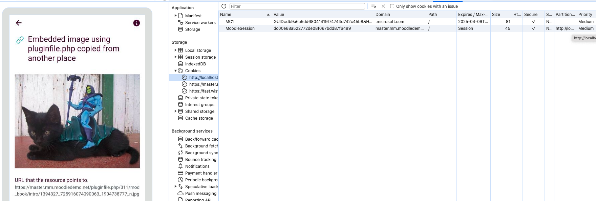Select the MC1 cookie row

[407, 22]
